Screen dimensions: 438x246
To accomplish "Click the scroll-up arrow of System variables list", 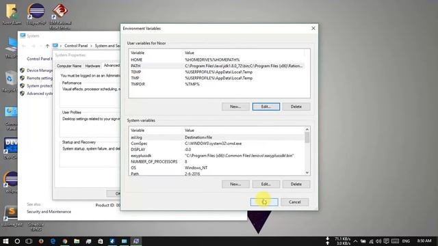I will tap(307, 129).
